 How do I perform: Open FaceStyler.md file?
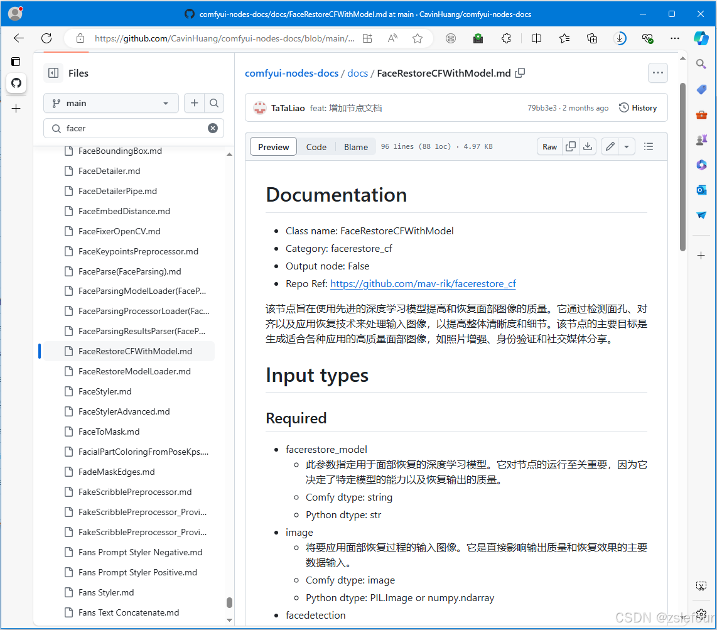point(105,392)
